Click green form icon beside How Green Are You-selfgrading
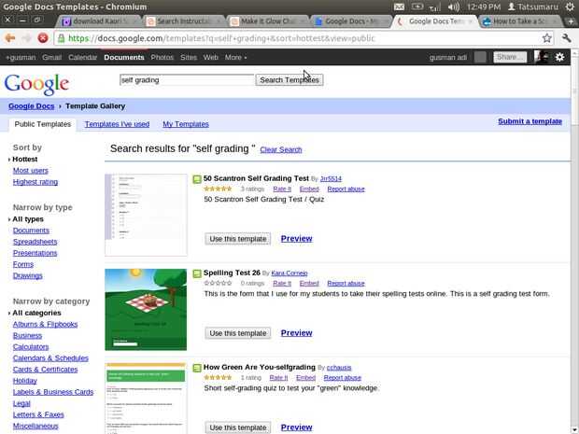Screen dimensions: 579x434 197,368
